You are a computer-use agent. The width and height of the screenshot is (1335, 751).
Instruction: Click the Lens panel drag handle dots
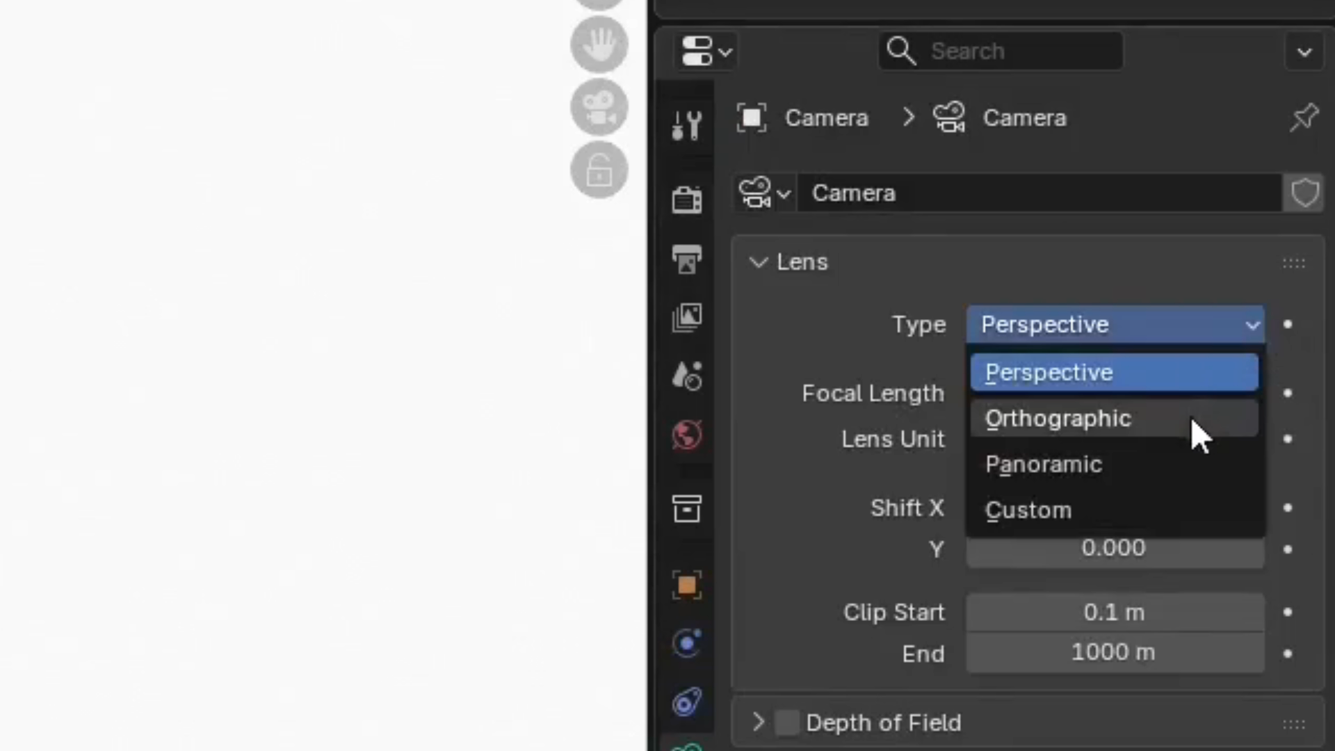pos(1294,263)
